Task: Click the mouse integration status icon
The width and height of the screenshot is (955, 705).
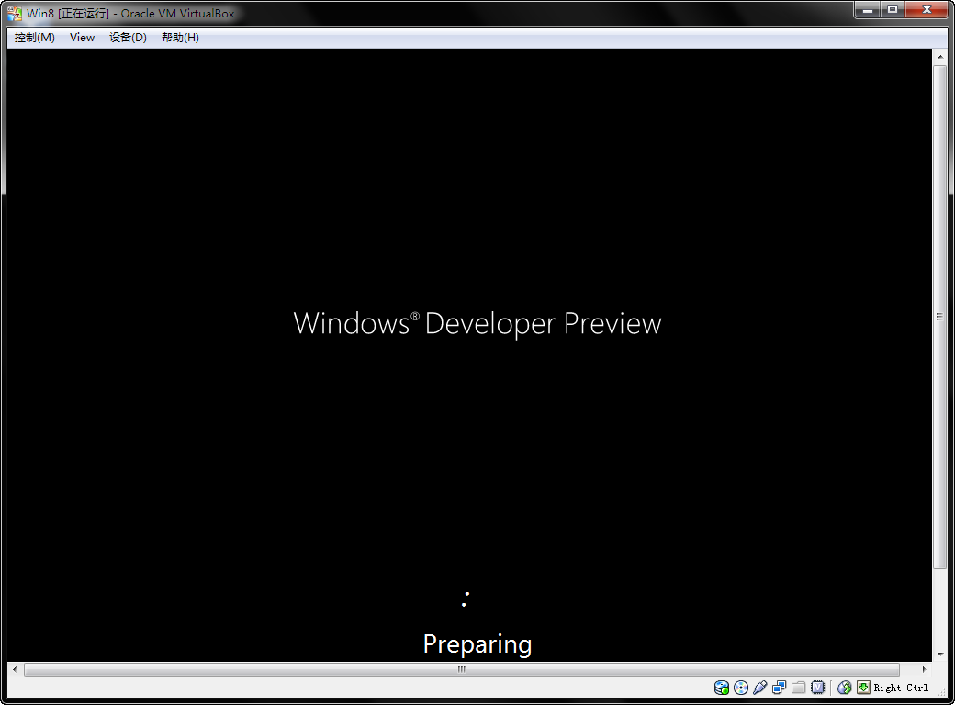Action: (844, 688)
